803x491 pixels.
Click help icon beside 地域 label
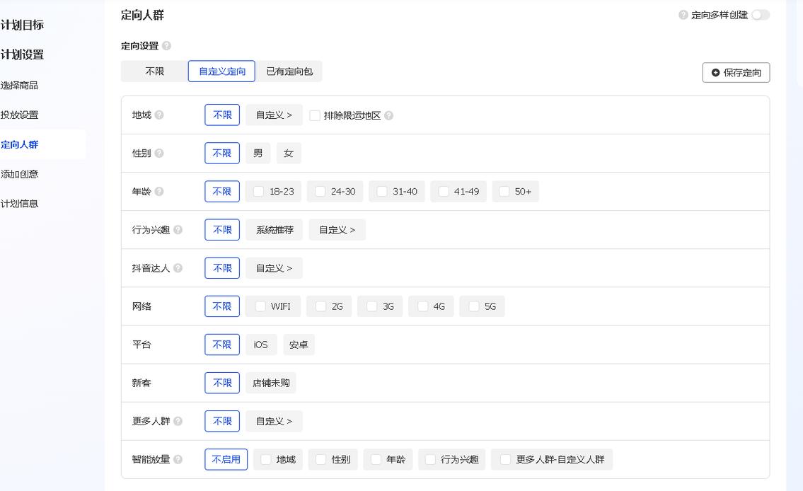(x=159, y=115)
